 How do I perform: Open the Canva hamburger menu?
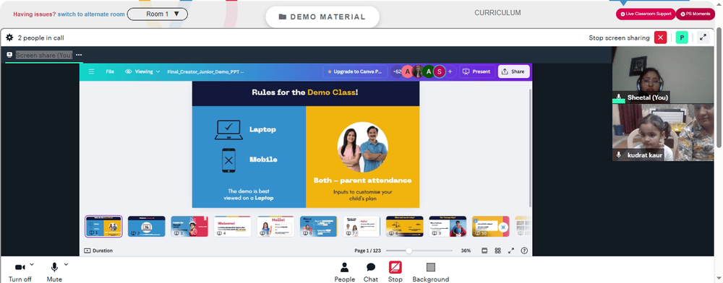(x=91, y=71)
